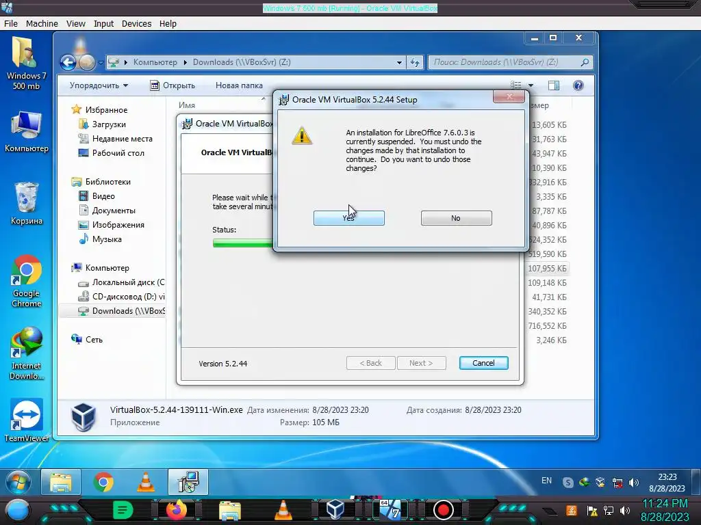Open the guest Windows 7 Start button
The height and width of the screenshot is (525, 701).
pyautogui.click(x=18, y=482)
